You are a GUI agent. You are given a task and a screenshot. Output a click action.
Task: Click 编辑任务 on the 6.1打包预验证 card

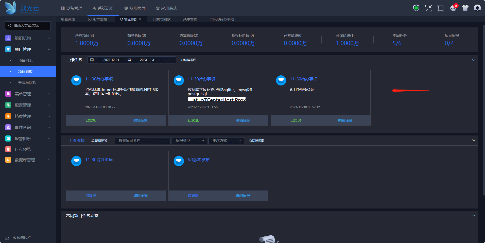point(345,120)
